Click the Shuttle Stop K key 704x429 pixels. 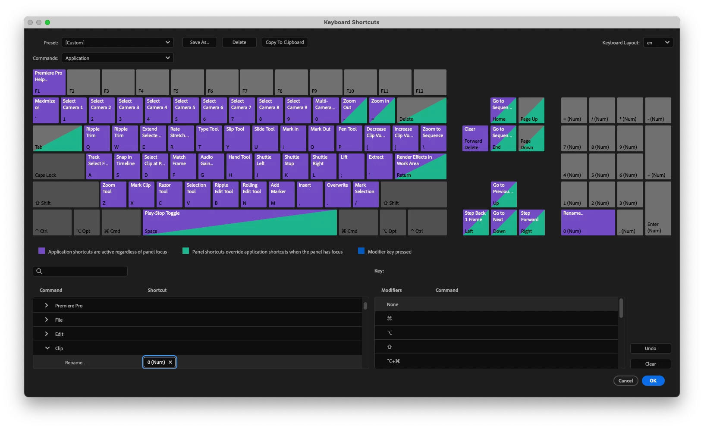coord(295,166)
